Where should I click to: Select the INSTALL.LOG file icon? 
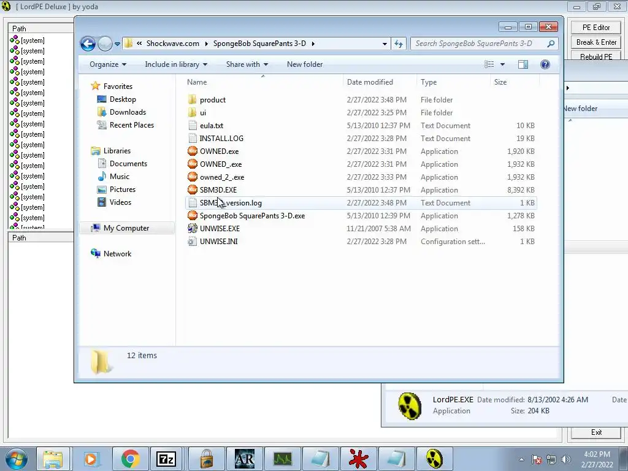tap(193, 138)
